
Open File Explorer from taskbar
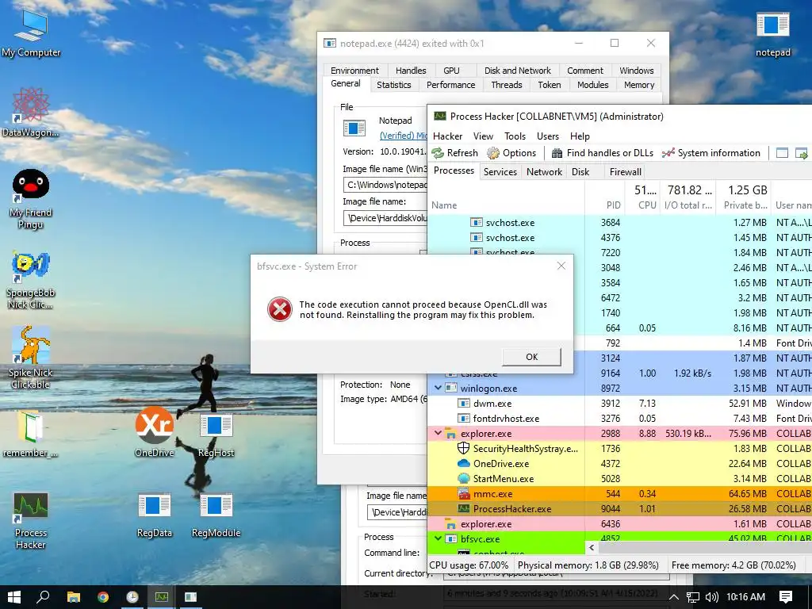74,597
